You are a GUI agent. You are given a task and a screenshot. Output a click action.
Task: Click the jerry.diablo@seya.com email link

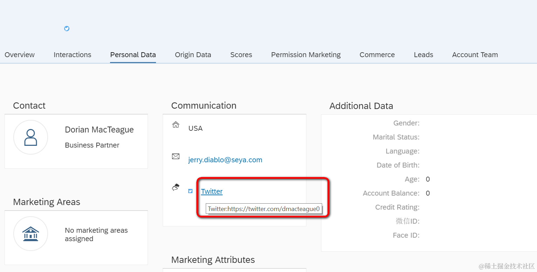[225, 160]
